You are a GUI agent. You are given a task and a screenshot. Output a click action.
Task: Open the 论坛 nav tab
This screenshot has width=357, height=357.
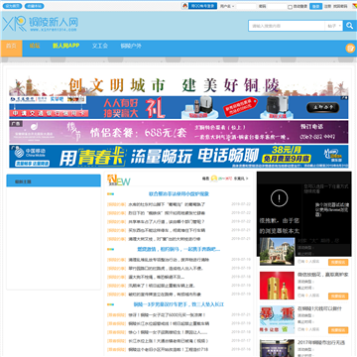point(35,46)
